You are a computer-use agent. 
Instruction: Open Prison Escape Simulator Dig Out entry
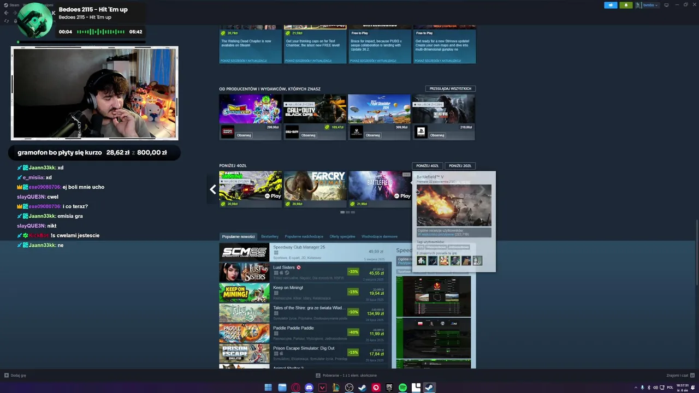click(x=305, y=353)
